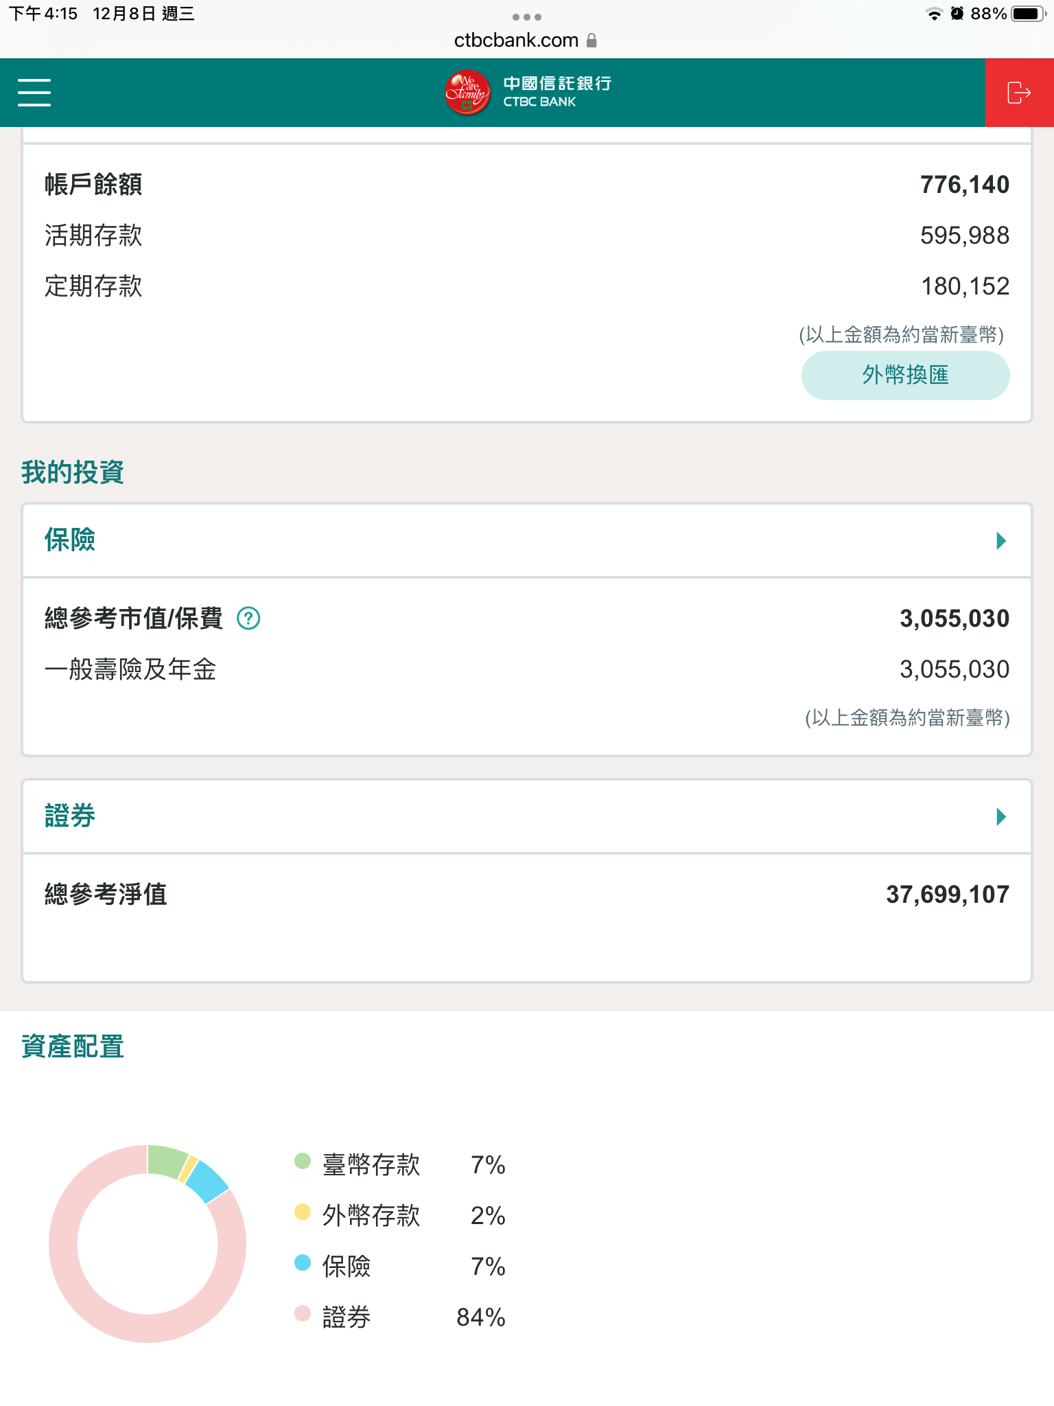Open the 證券 section heading
Image resolution: width=1054 pixels, height=1406 pixels.
coord(70,816)
